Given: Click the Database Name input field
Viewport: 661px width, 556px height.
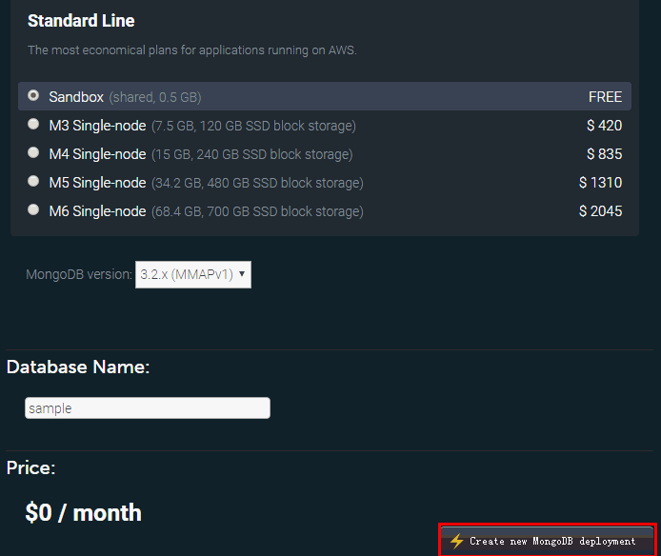Looking at the screenshot, I should pyautogui.click(x=148, y=408).
